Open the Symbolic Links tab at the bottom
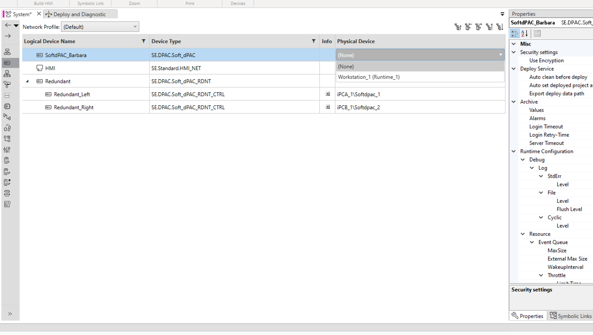This screenshot has height=335, width=593. 570,316
